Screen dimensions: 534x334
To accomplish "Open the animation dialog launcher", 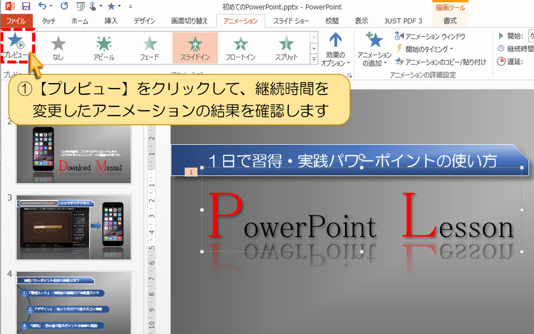I will tap(350, 76).
